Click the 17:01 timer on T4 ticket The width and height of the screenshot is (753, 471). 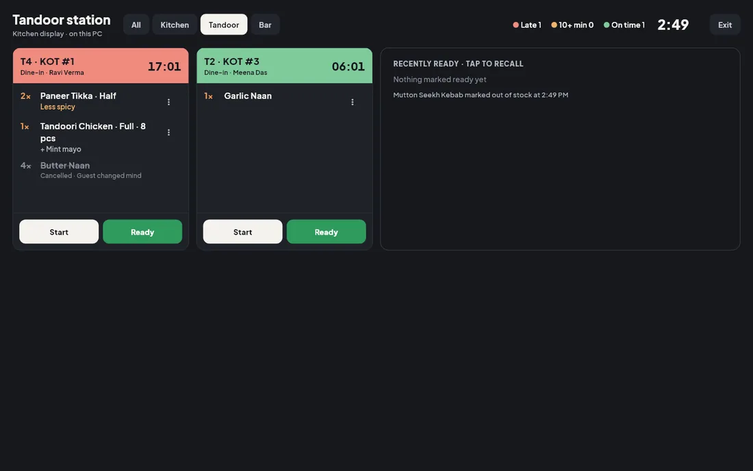164,66
